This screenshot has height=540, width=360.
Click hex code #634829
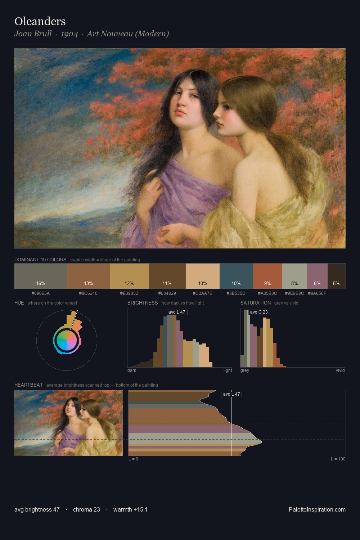[x=167, y=293]
